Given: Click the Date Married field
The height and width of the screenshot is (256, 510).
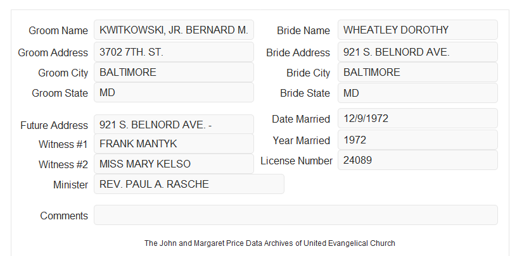Looking at the screenshot, I should 418,118.
